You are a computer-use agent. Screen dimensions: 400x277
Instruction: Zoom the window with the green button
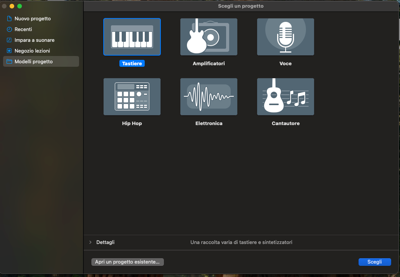20,6
